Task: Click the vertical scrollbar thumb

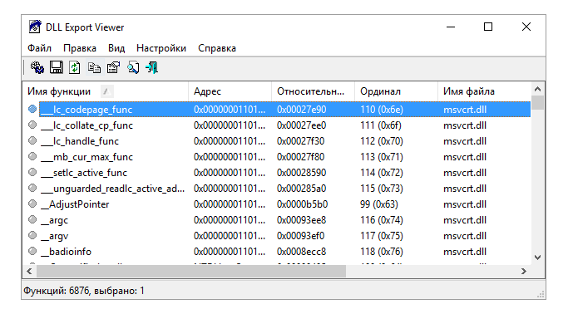Action: click(537, 102)
